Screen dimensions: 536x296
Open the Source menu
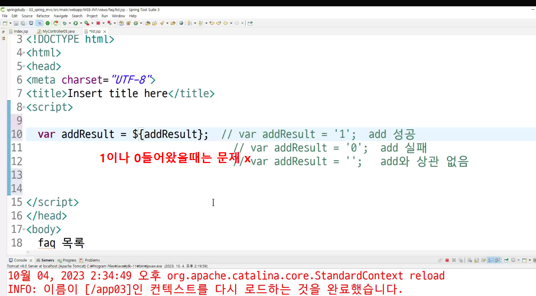click(27, 16)
